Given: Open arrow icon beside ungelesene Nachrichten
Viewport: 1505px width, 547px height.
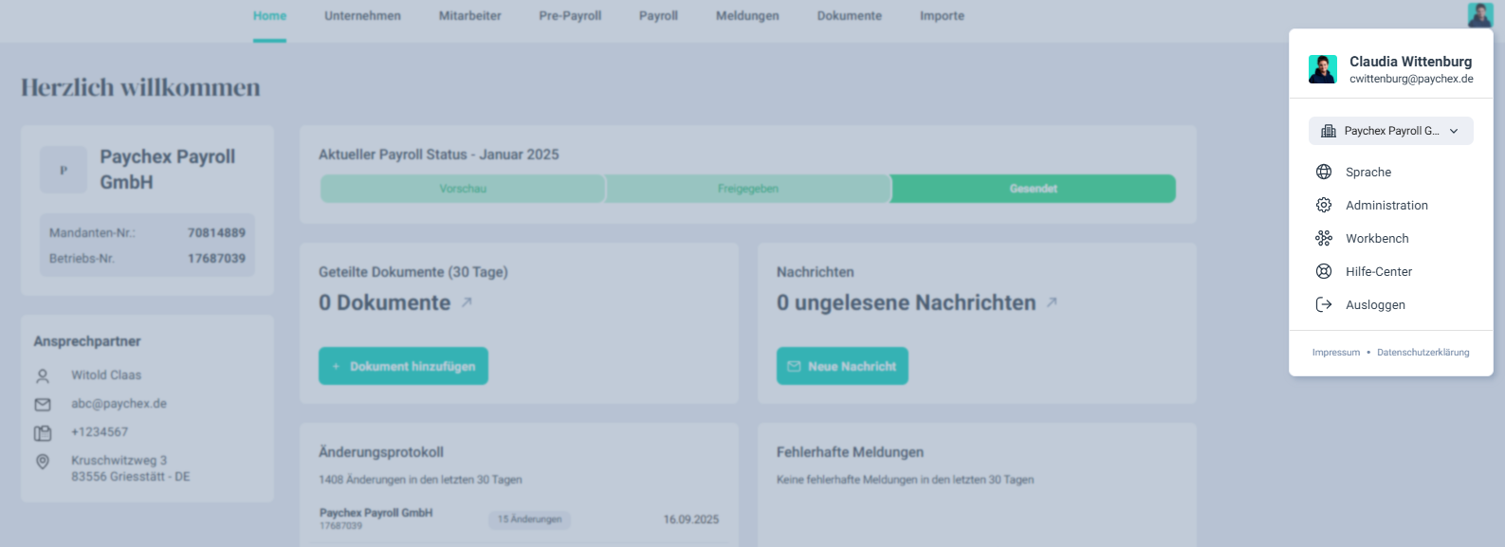Looking at the screenshot, I should [1052, 302].
